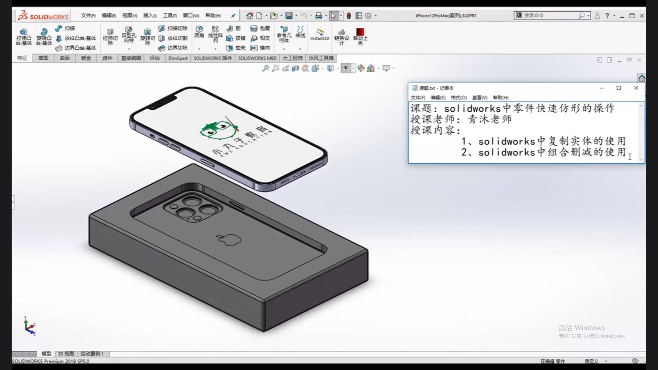Click the Home icon in the top toolbar
Viewport: 658px width, 370px height.
[249, 15]
